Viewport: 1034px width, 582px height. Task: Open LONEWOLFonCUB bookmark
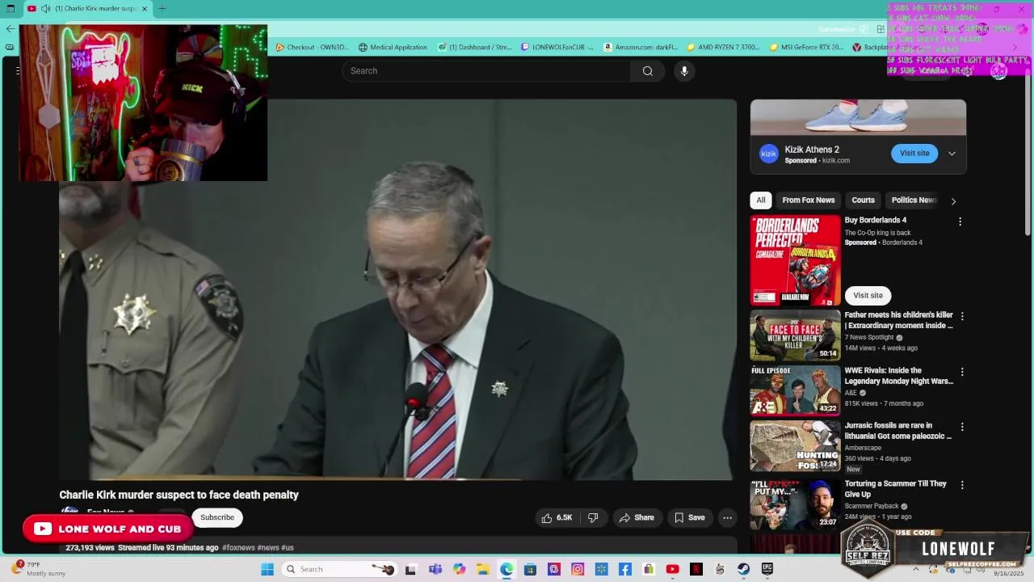pos(557,47)
